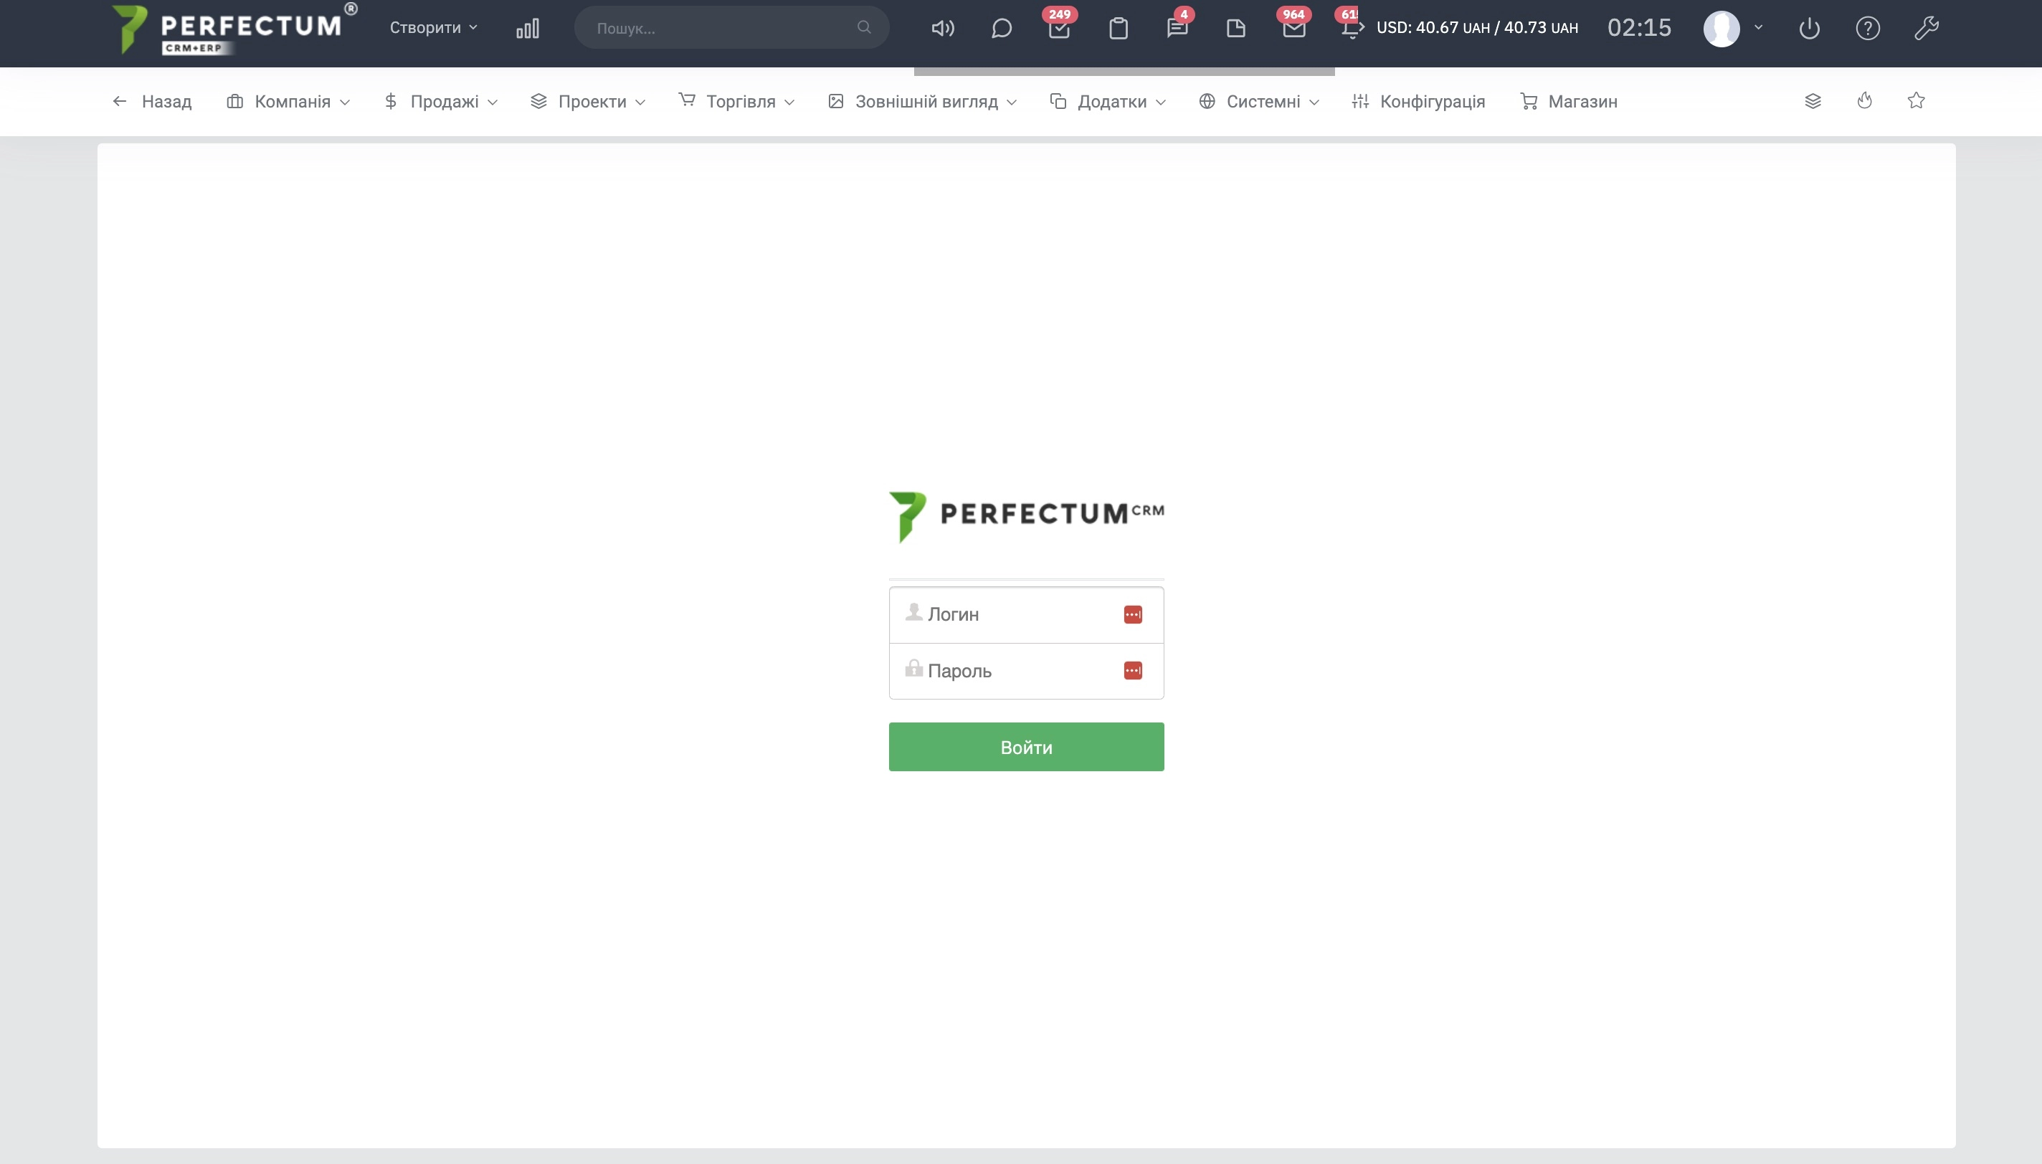Click the 02:15 clock display

point(1639,28)
